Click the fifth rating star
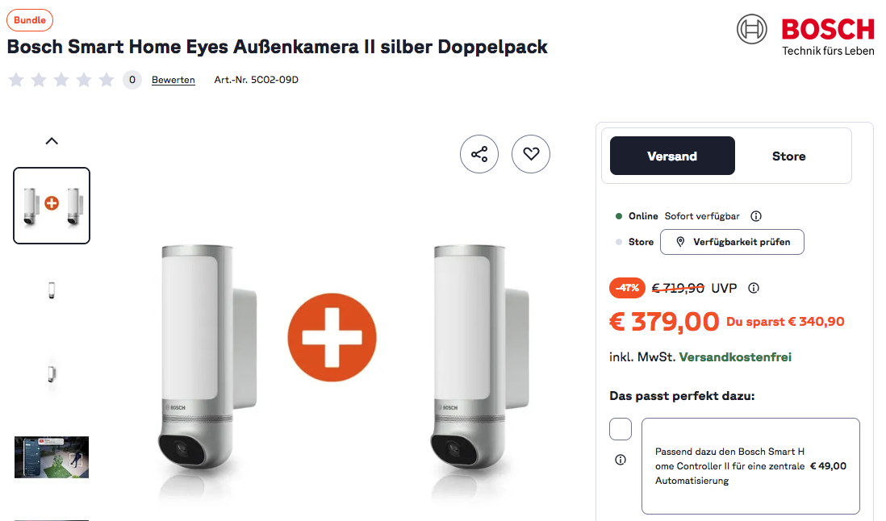Image resolution: width=886 pixels, height=521 pixels. tap(107, 80)
